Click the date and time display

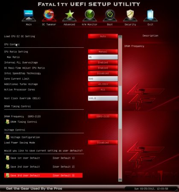click(x=151, y=189)
